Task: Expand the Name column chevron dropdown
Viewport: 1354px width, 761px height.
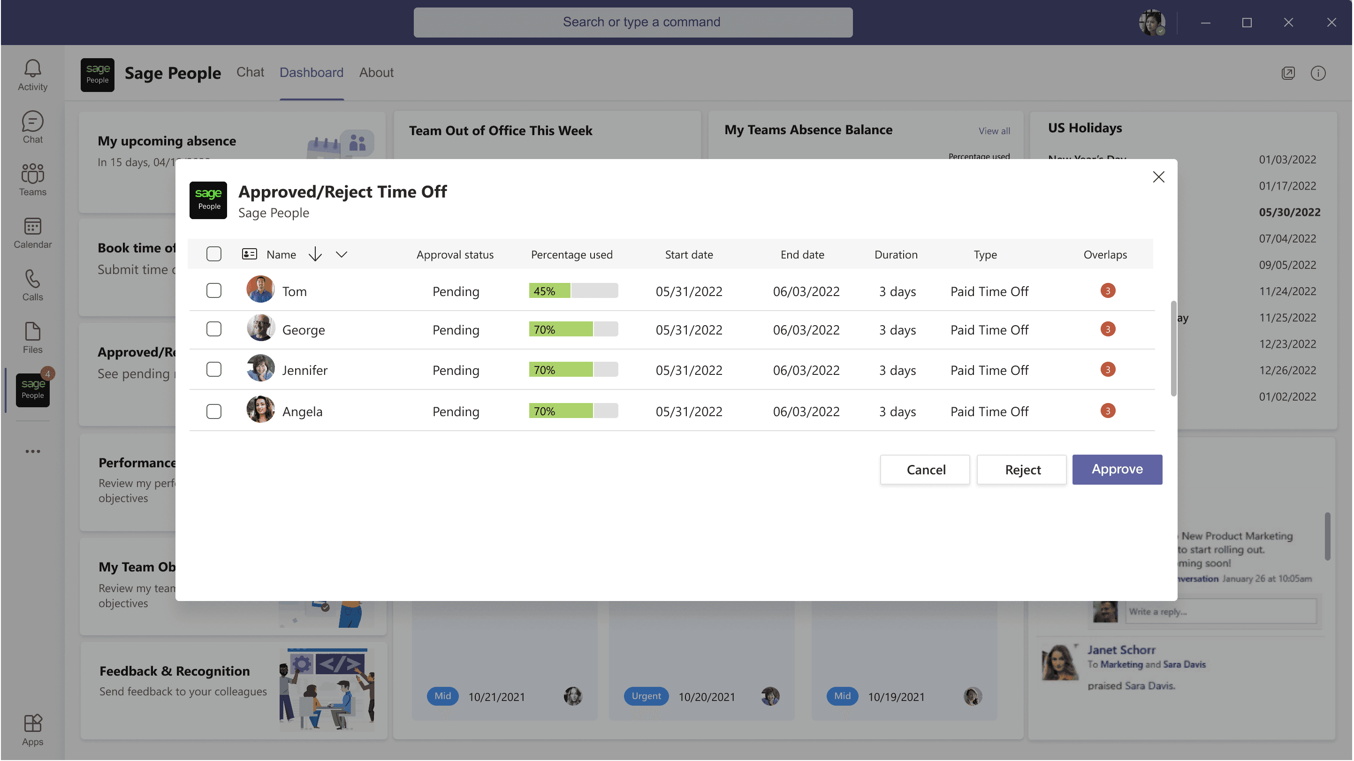Action: [x=342, y=254]
